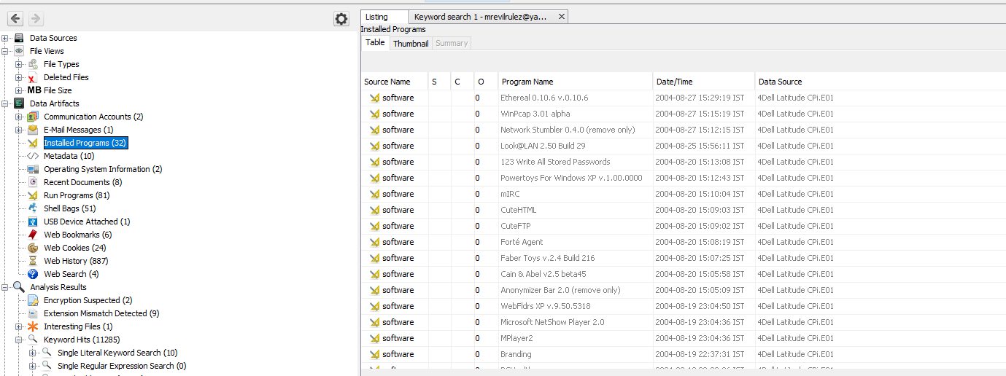Close the Keyword search 1 tab
This screenshot has width=1006, height=376.
pos(561,17)
